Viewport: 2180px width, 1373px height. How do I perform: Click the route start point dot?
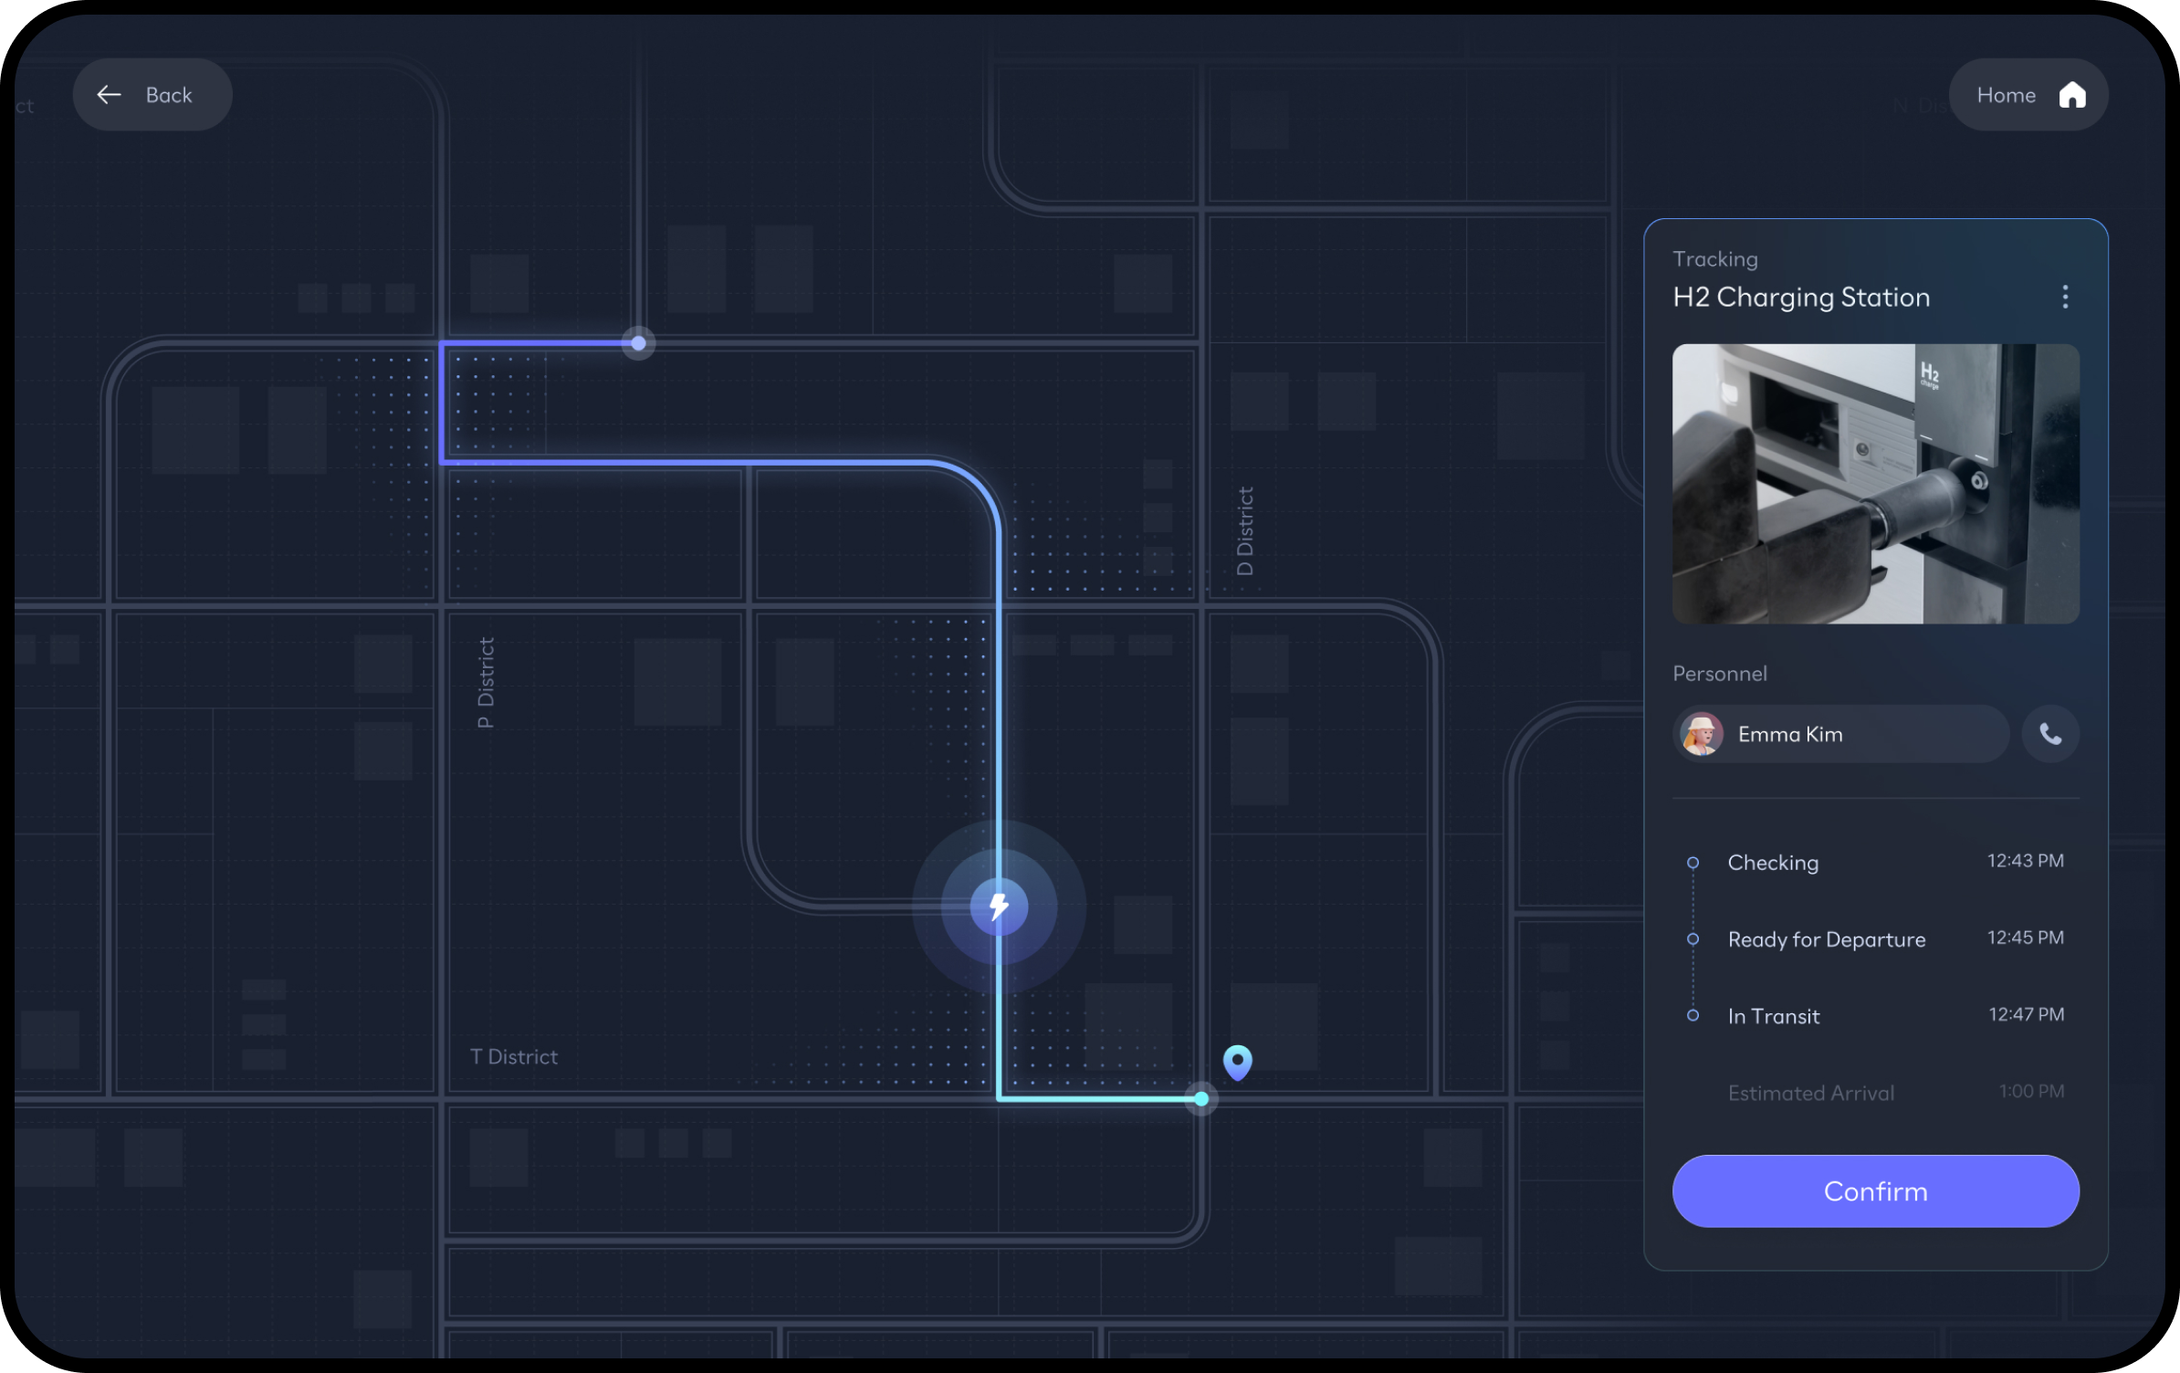click(x=638, y=343)
